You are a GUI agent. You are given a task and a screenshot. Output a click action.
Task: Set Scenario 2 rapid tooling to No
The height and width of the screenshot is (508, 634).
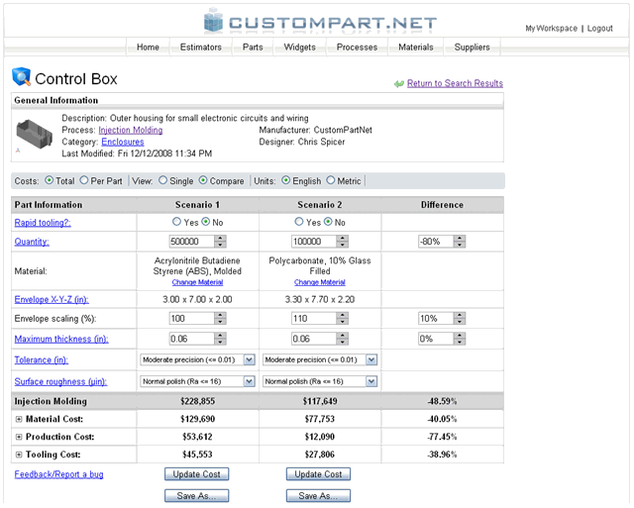[328, 222]
